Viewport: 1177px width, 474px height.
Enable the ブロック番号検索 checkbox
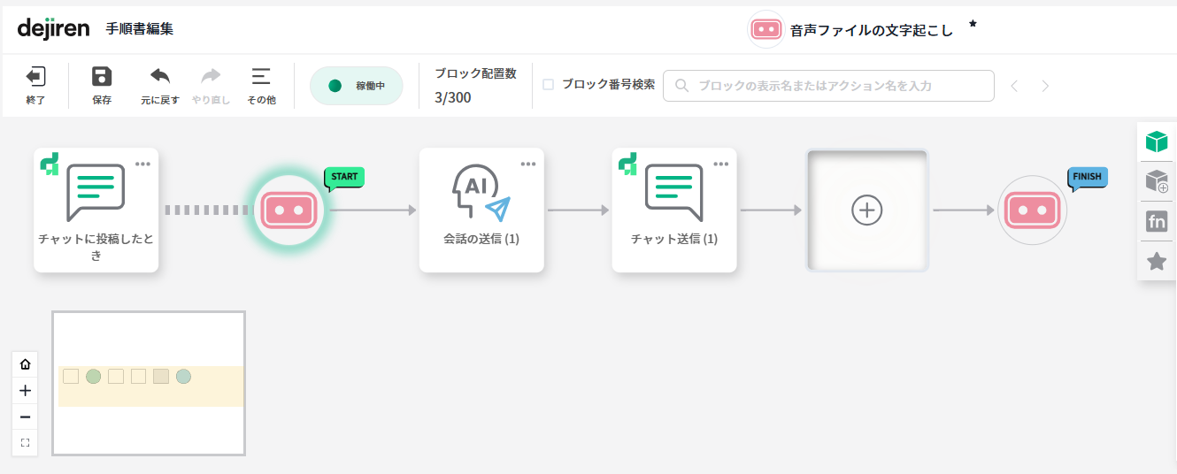click(x=548, y=85)
